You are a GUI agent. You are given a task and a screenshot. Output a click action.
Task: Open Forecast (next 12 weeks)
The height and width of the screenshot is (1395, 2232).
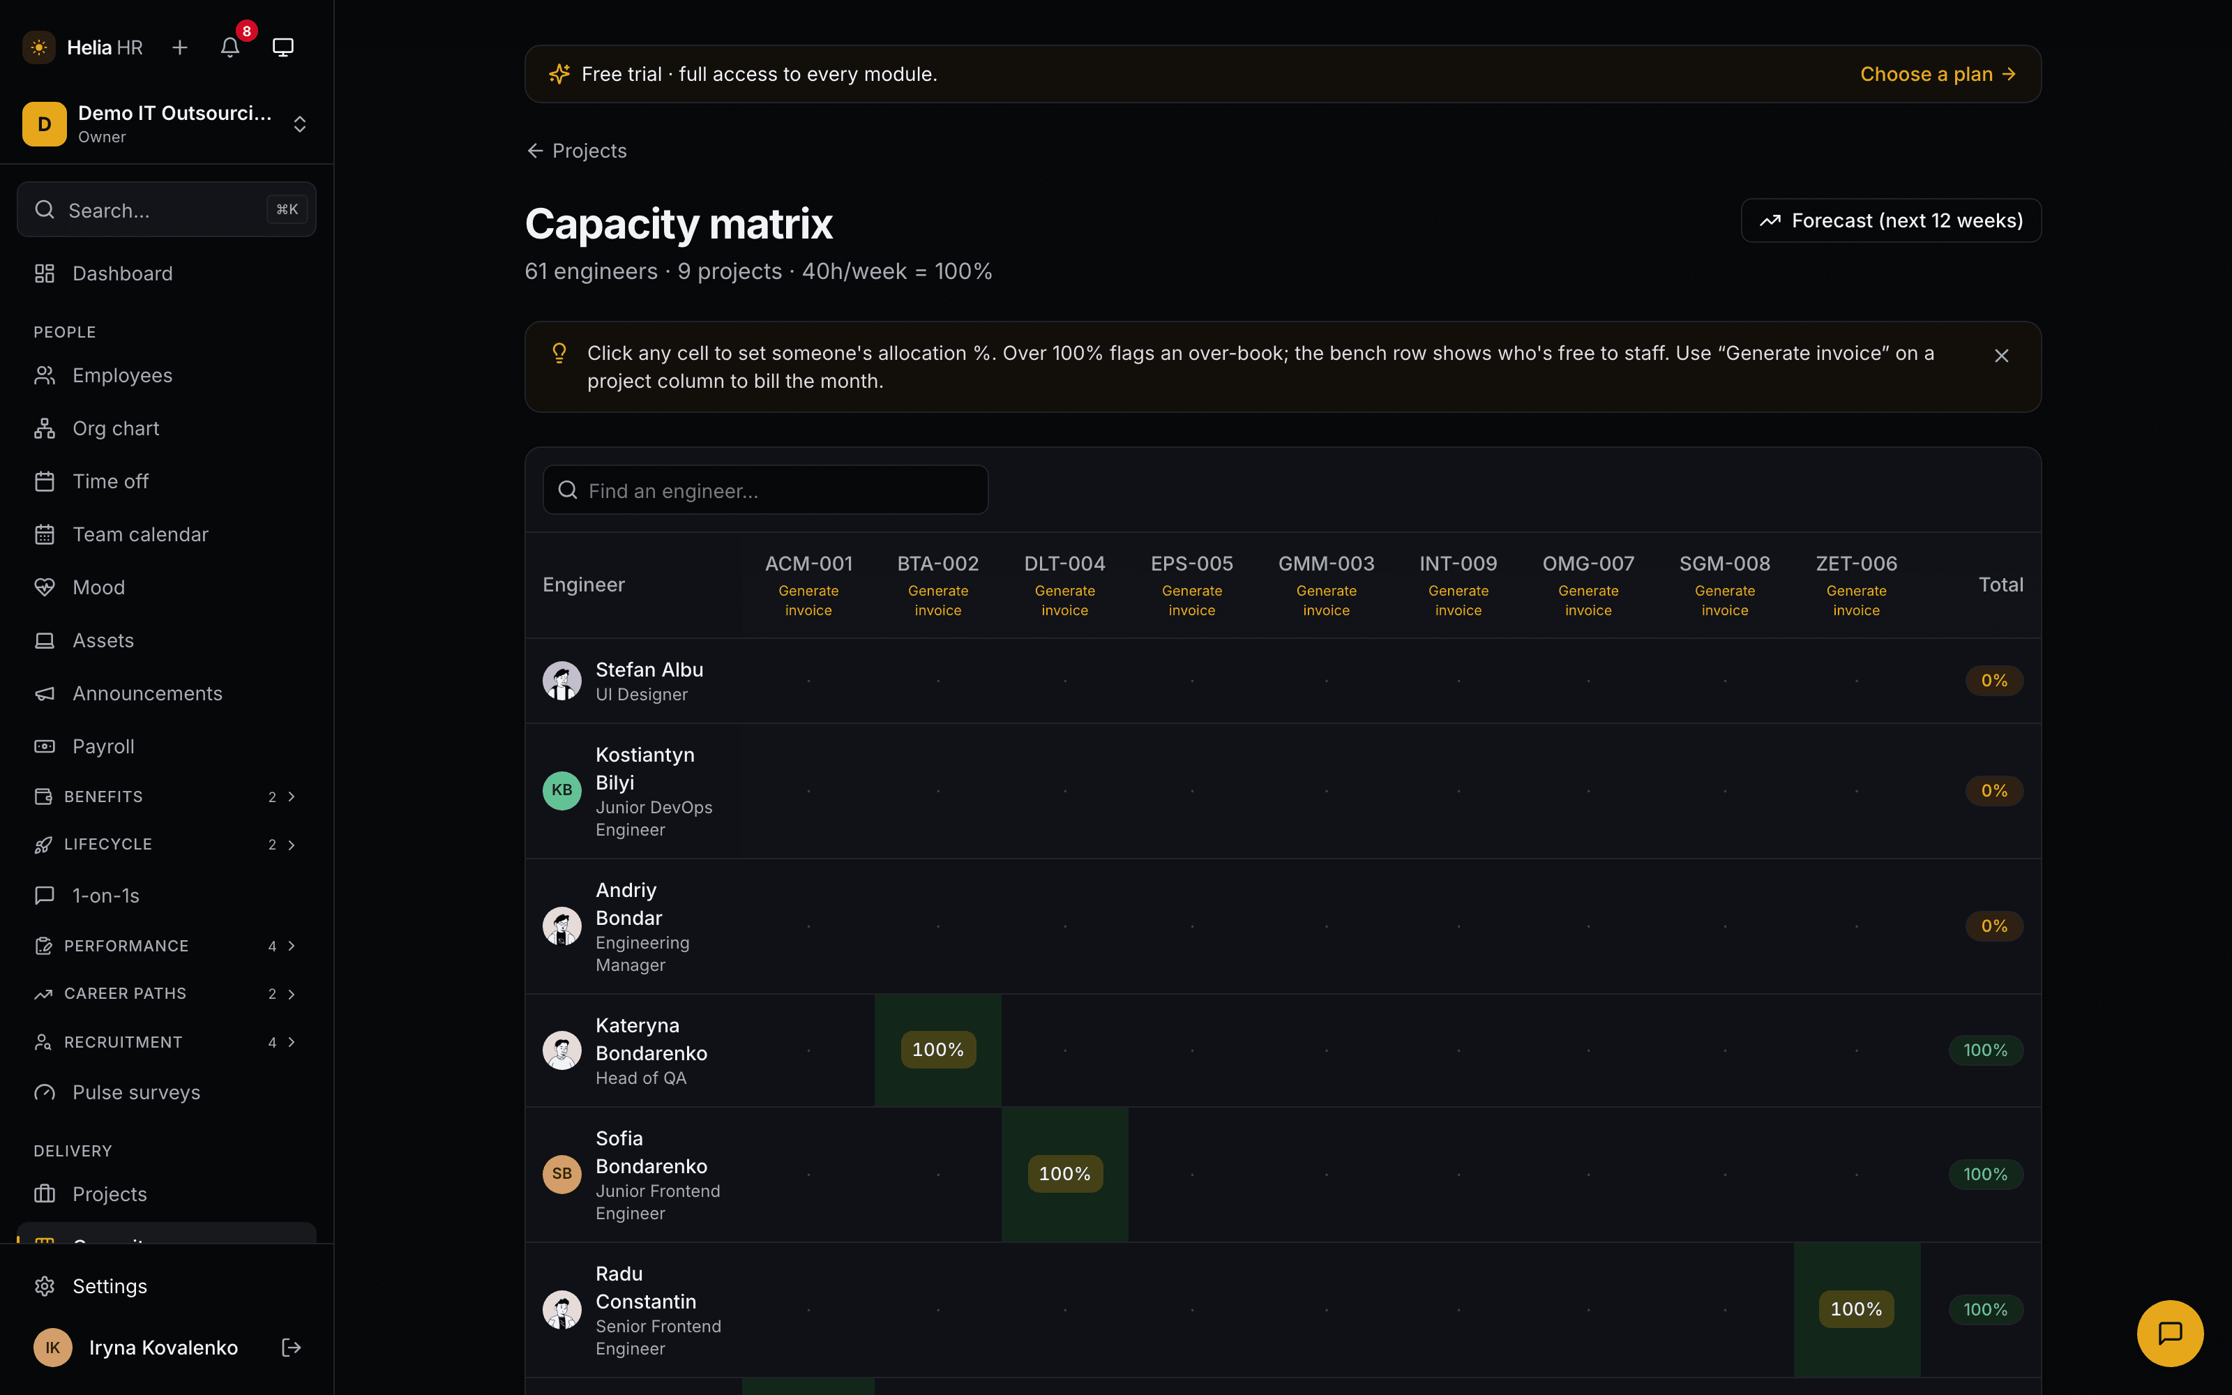[1891, 220]
